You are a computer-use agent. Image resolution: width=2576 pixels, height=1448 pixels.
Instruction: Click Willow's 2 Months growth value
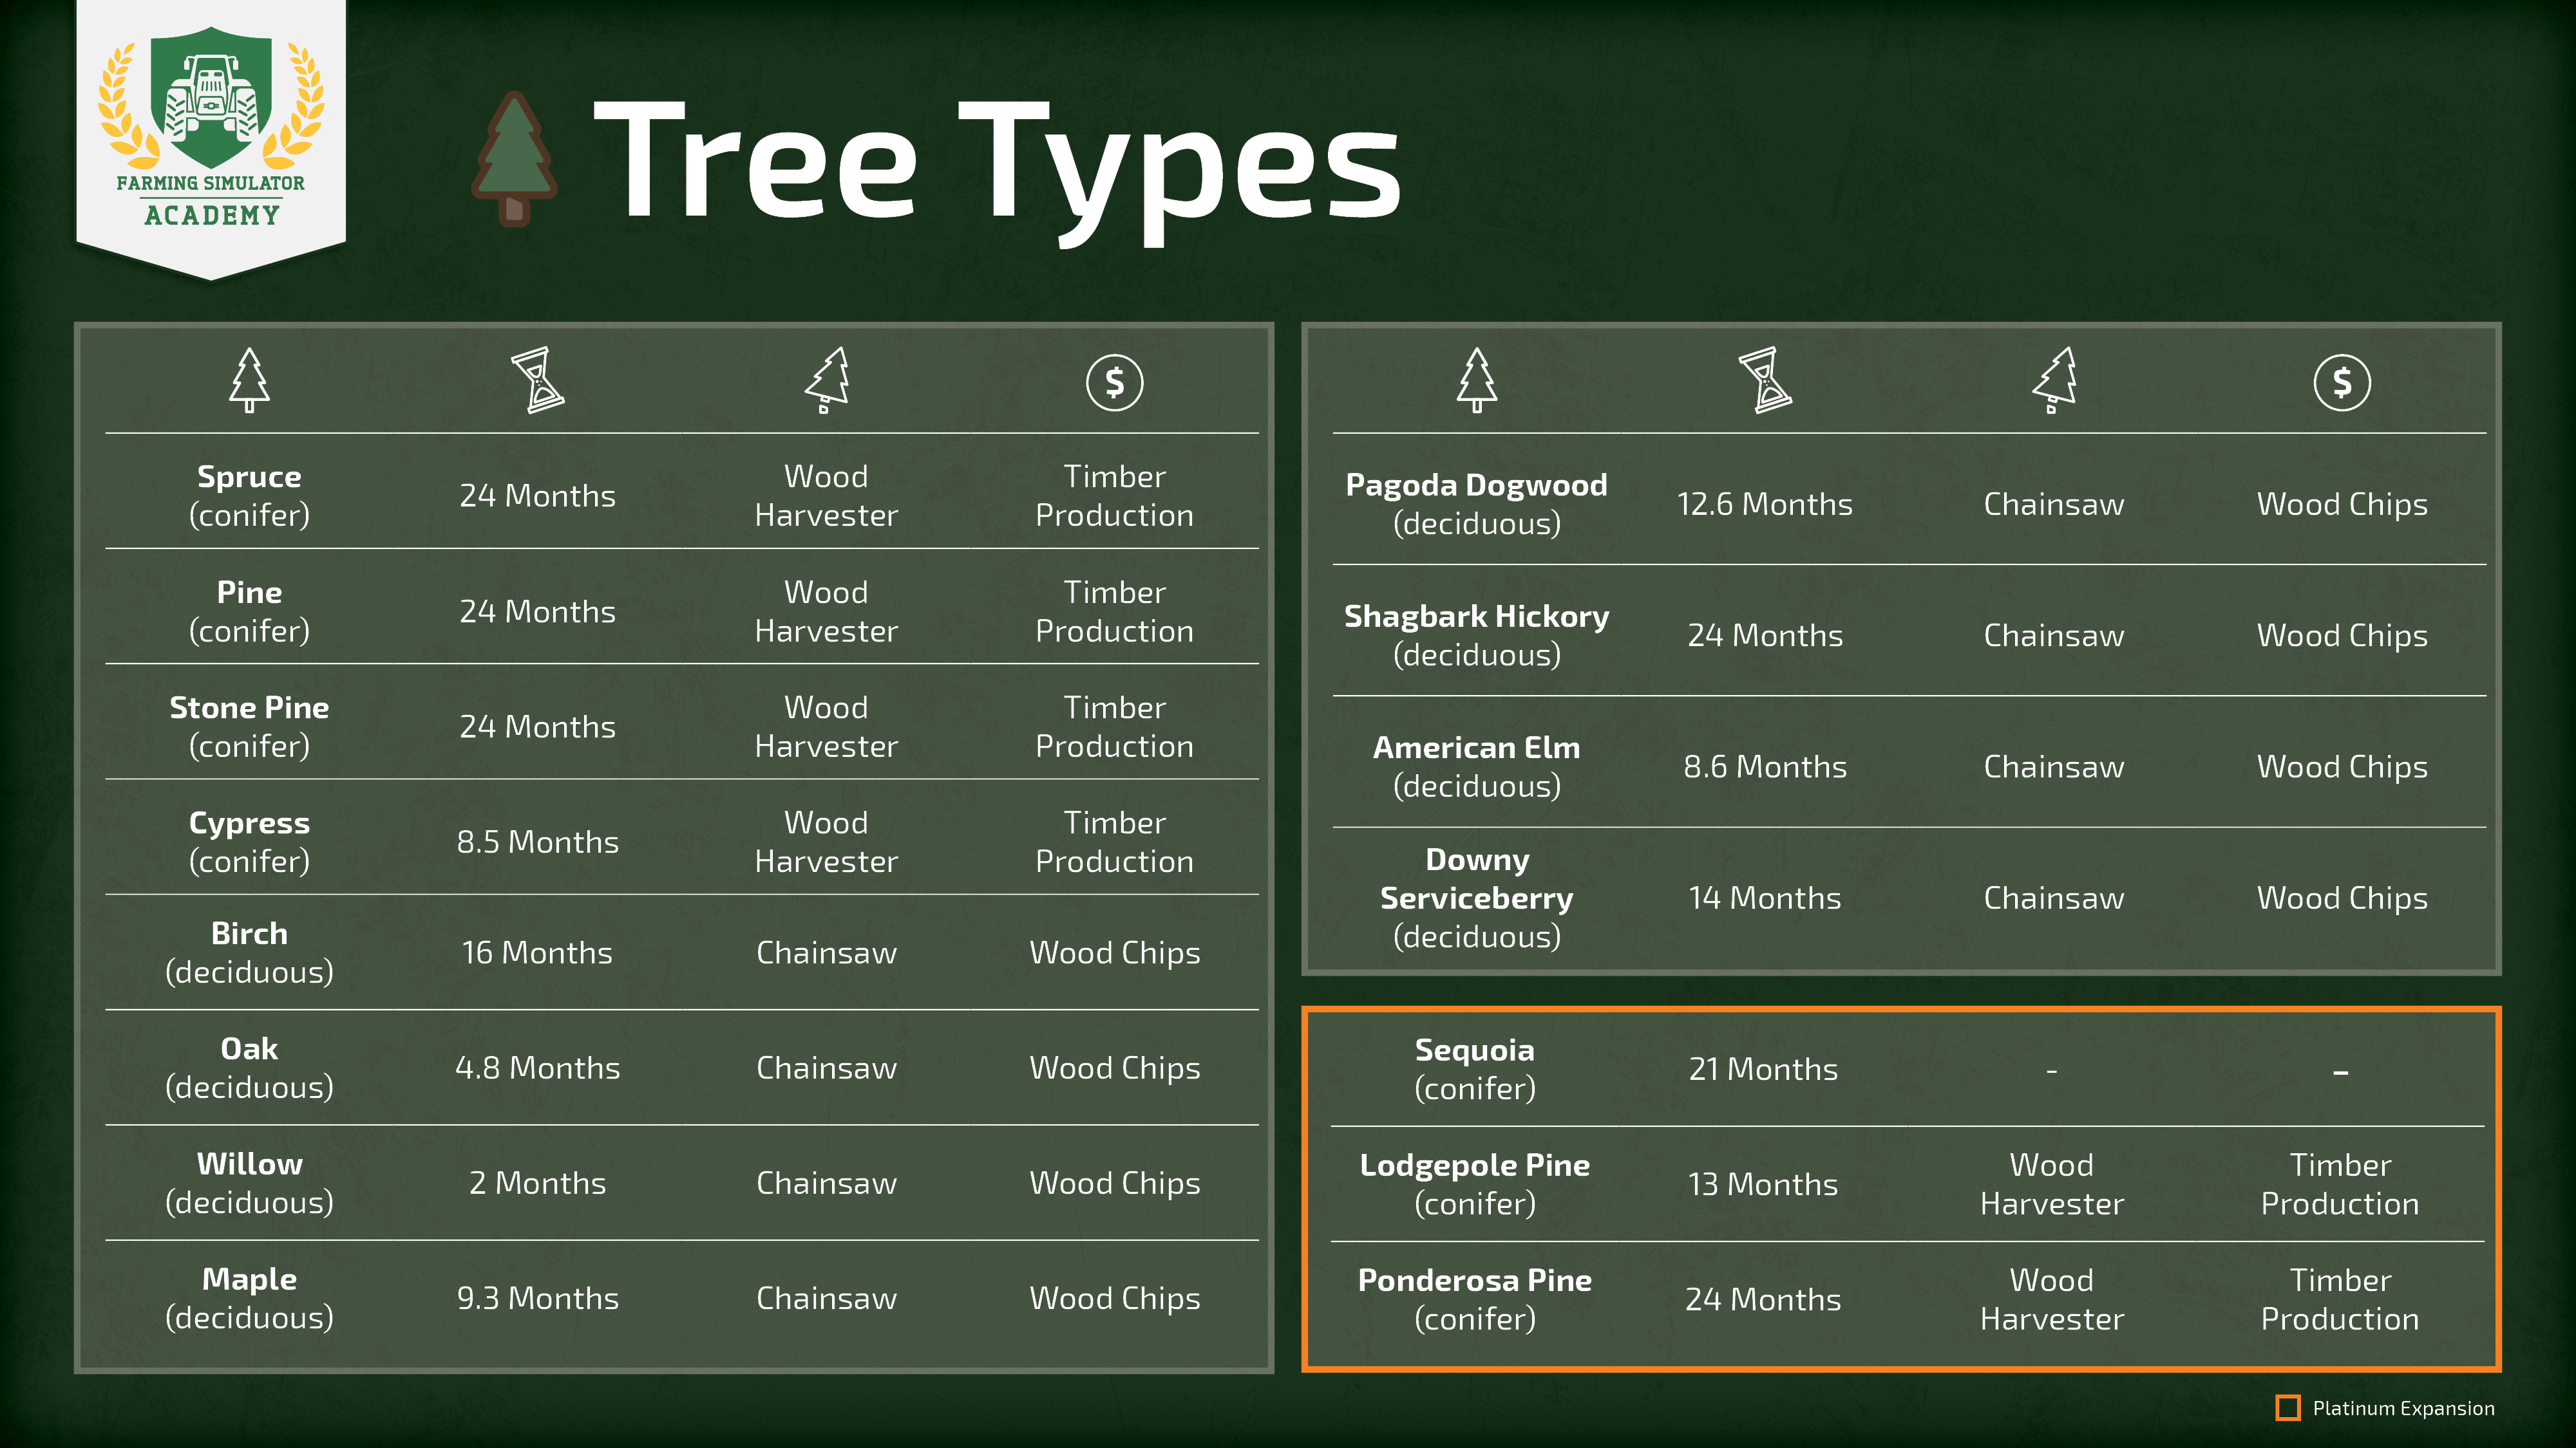(538, 1183)
